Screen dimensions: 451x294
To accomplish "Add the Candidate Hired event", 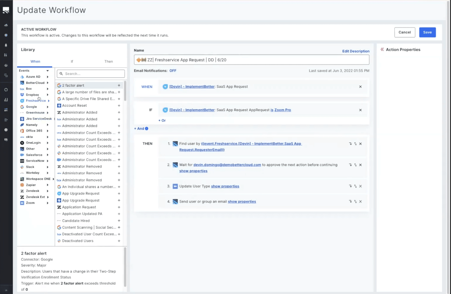I will click(x=119, y=221).
